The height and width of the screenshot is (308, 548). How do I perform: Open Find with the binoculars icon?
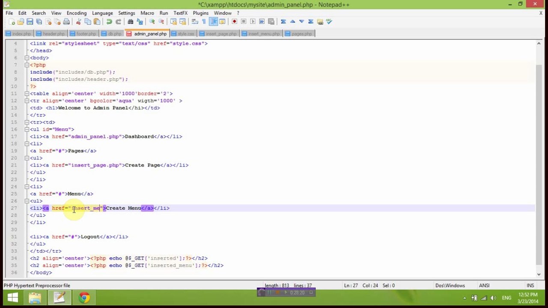click(131, 21)
